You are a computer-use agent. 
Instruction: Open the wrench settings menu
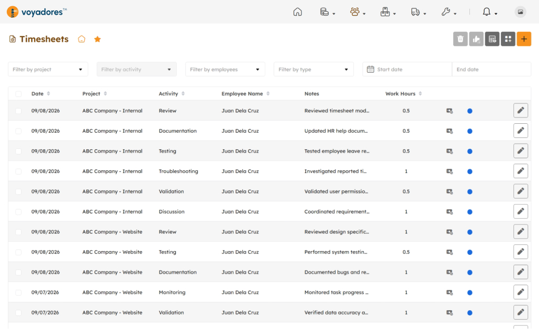[448, 12]
